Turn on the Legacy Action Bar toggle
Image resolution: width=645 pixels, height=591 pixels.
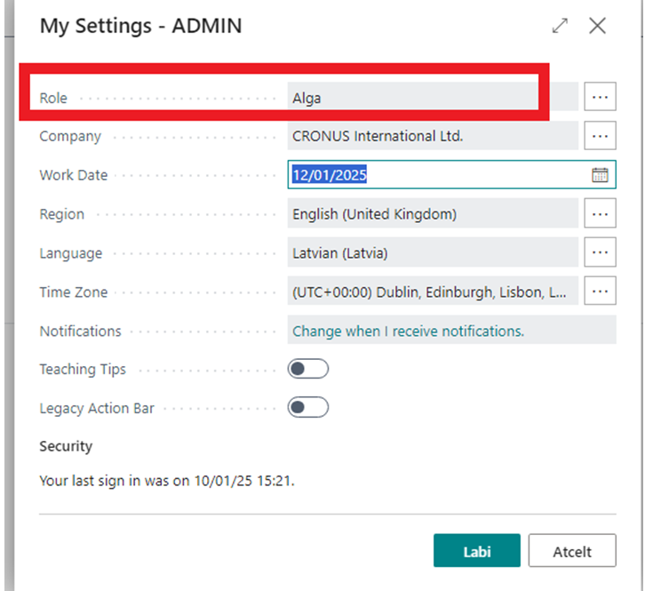tap(308, 408)
